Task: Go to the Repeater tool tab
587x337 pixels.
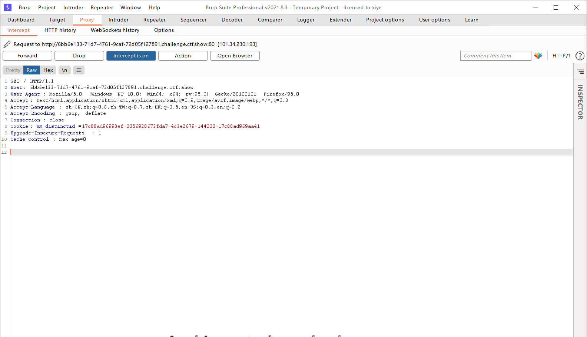Action: coord(155,20)
